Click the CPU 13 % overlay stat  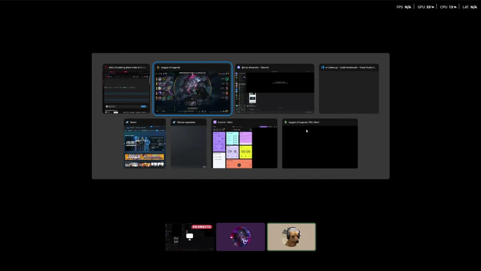448,7
